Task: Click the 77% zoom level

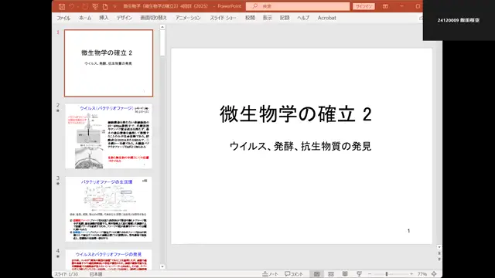Action: tap(422, 274)
